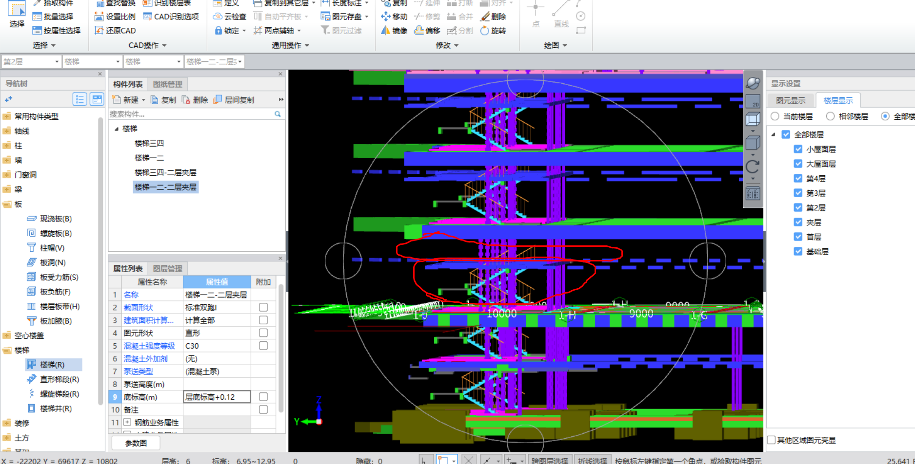Uncheck the 小屋面层 checkbox

point(798,149)
